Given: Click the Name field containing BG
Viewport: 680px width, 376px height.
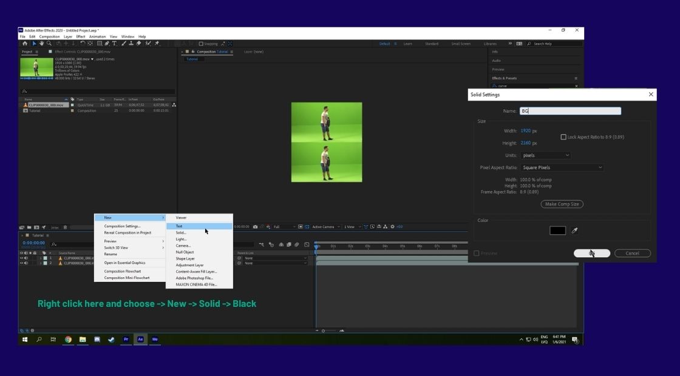Looking at the screenshot, I should 569,110.
